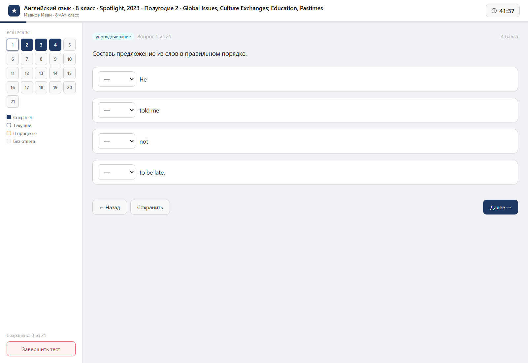Proceed with the Далее button

(501, 207)
